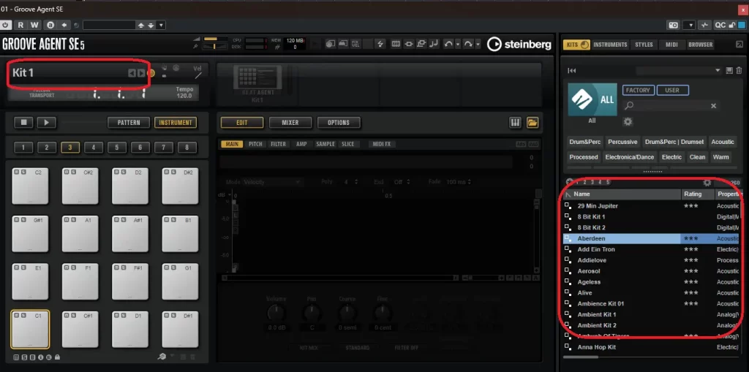Open the BROWSER tab
This screenshot has width=749, height=372.
[x=700, y=45]
